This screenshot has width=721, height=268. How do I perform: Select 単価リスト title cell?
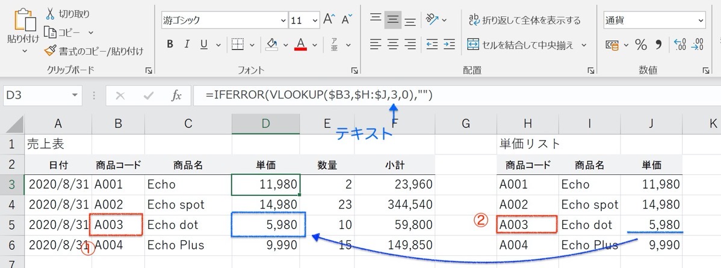[x=527, y=144]
